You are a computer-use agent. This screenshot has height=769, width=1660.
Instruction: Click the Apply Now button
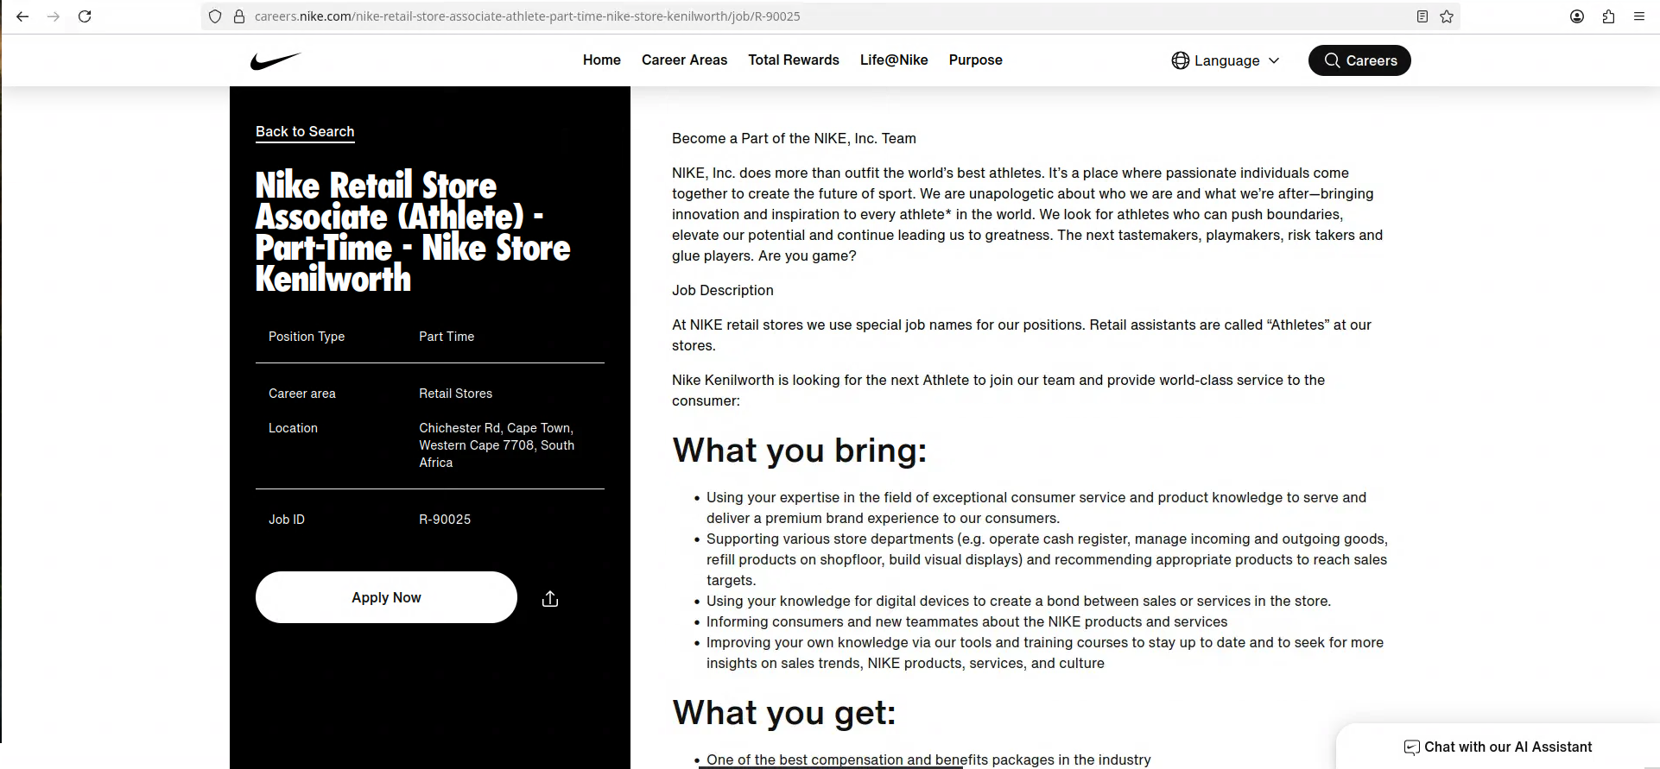pos(386,597)
